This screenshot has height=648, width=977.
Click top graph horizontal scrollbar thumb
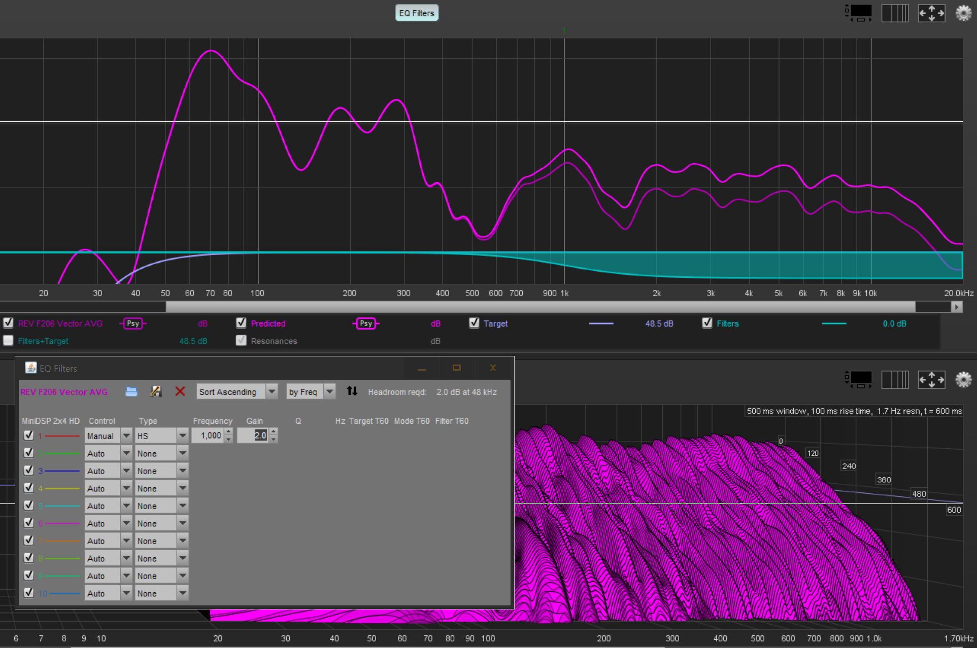click(541, 307)
